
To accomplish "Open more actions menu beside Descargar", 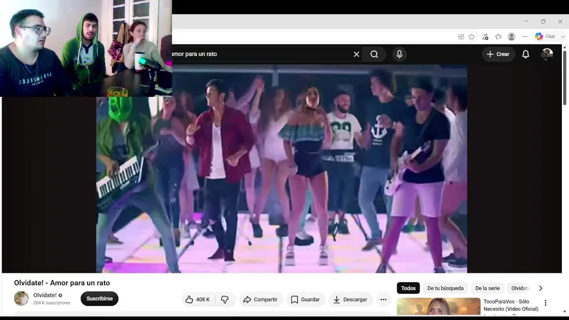I will pos(383,300).
